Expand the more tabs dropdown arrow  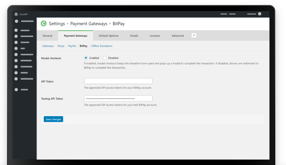click(x=194, y=35)
